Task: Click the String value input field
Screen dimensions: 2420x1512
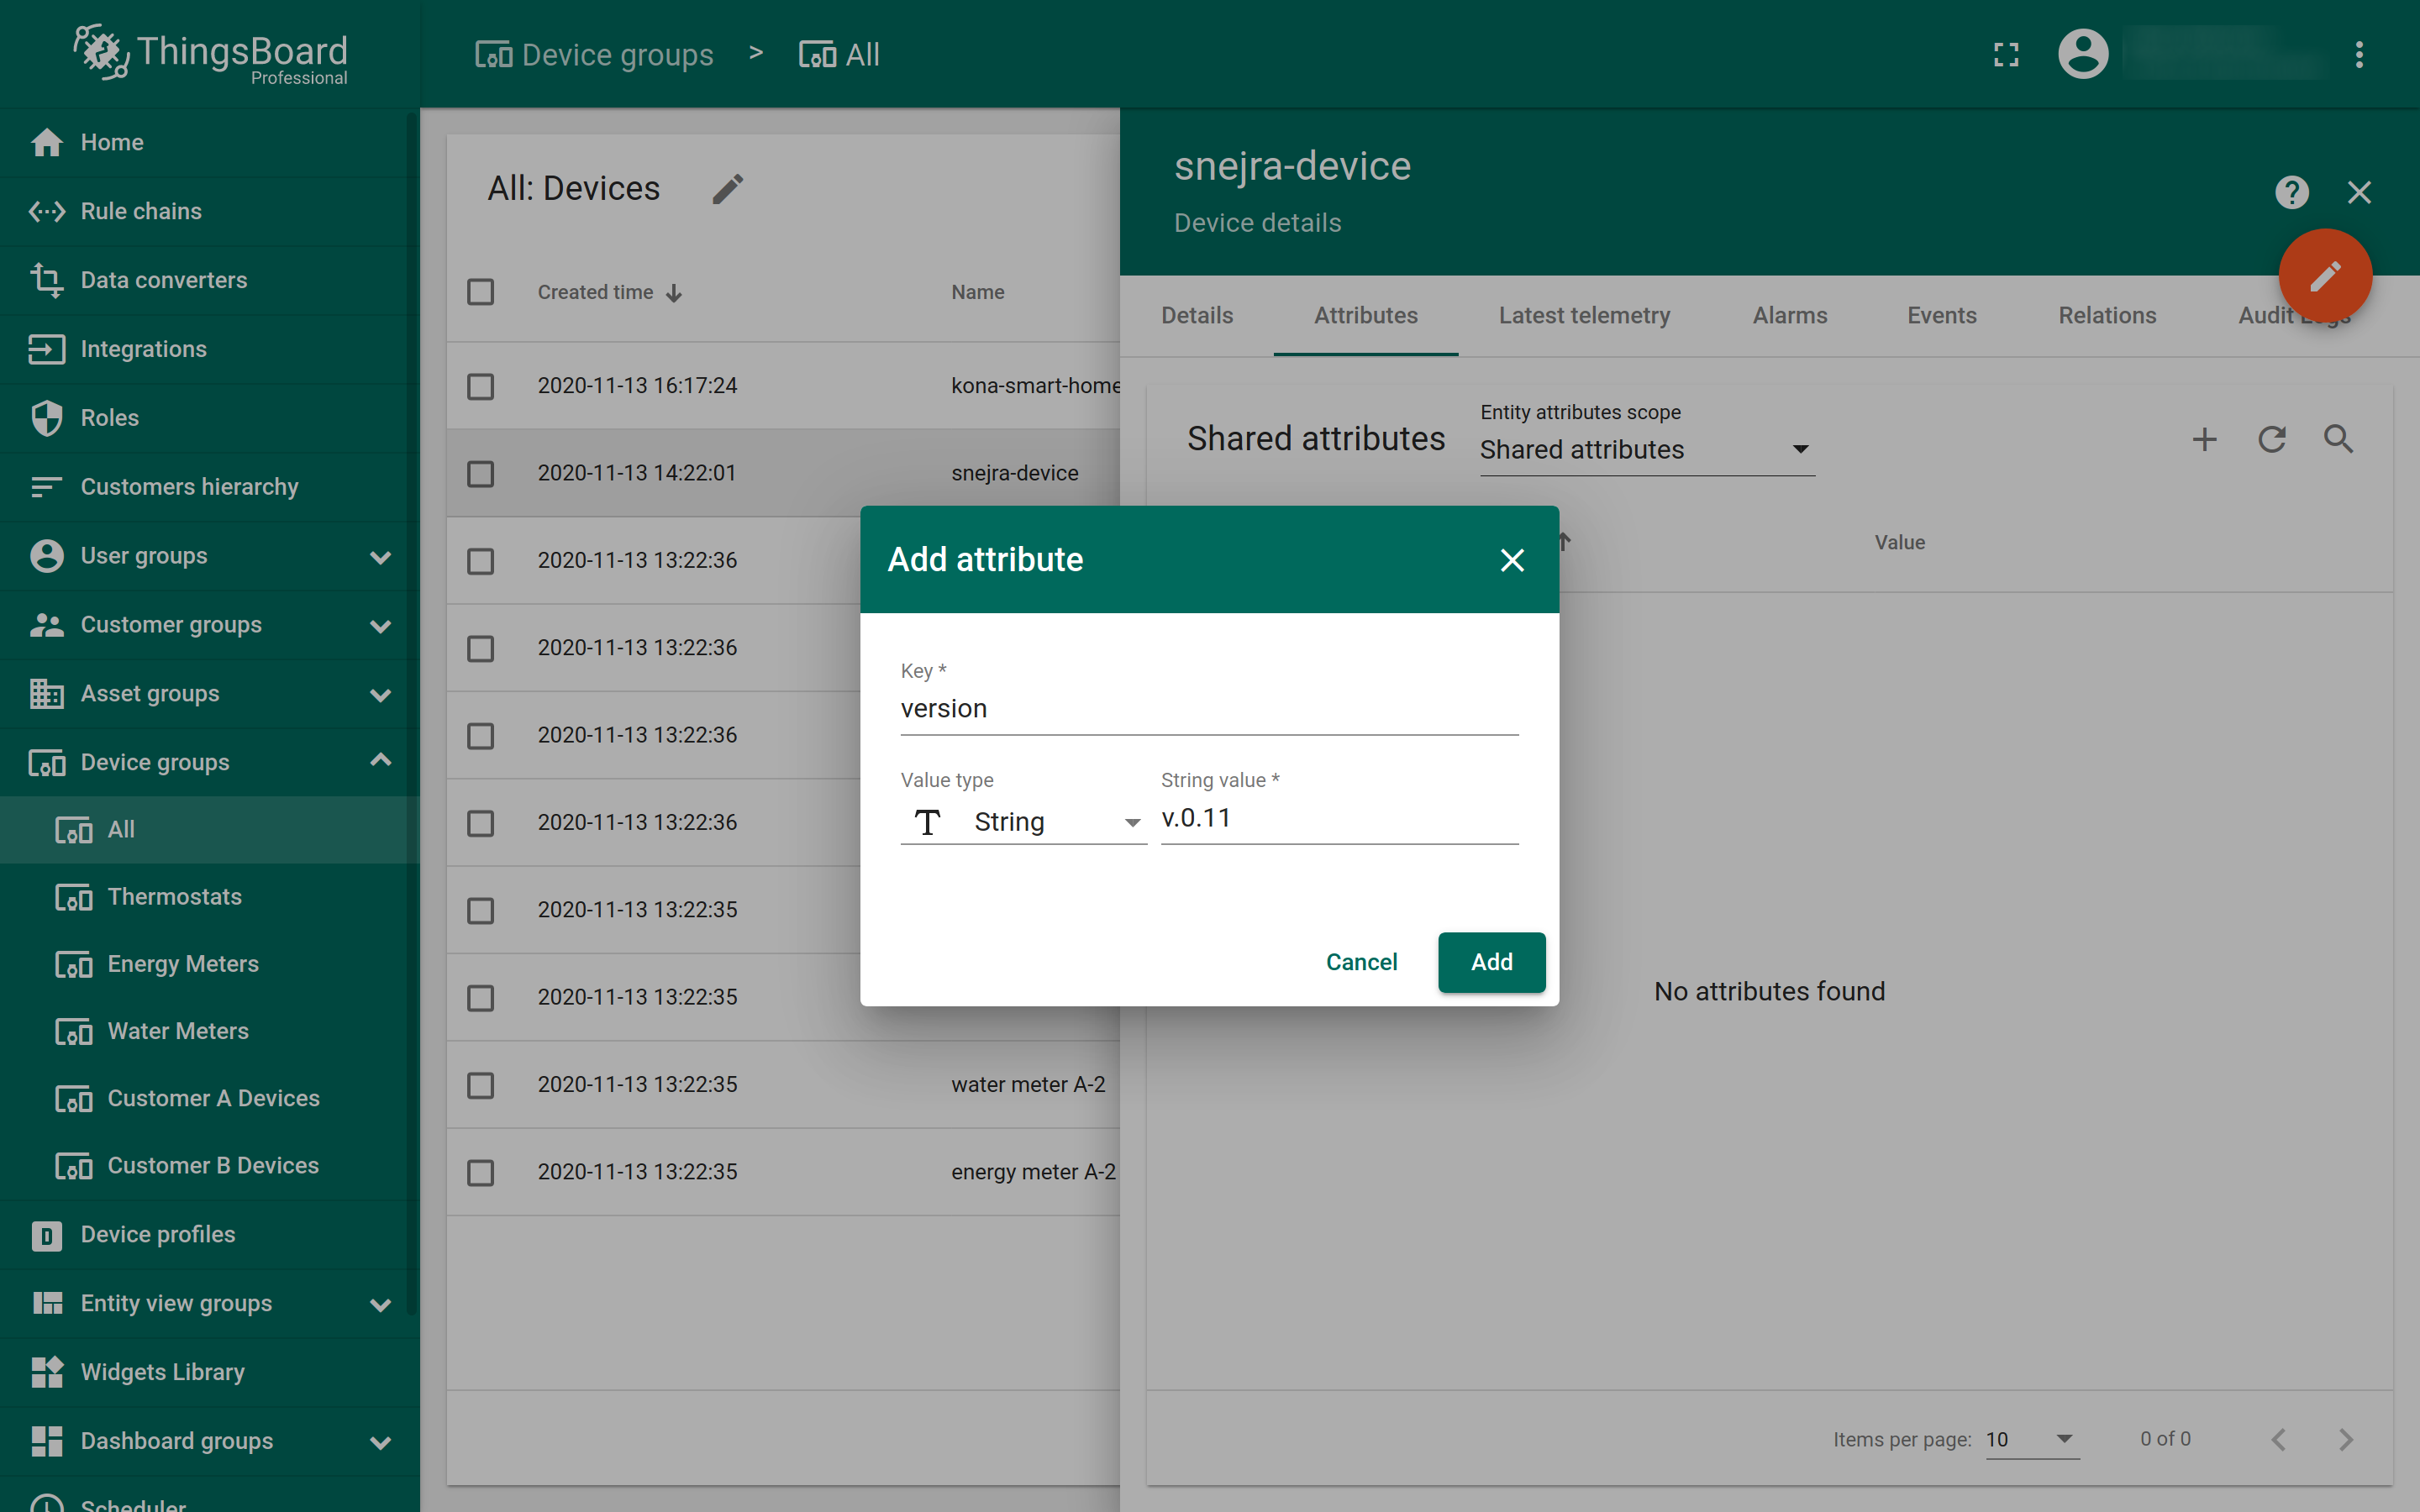Action: click(x=1338, y=819)
